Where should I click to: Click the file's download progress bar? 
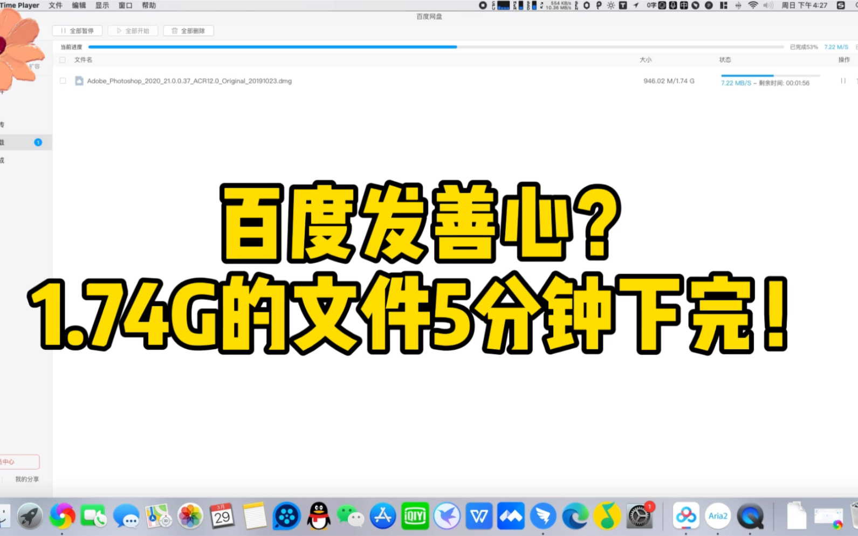pos(770,75)
